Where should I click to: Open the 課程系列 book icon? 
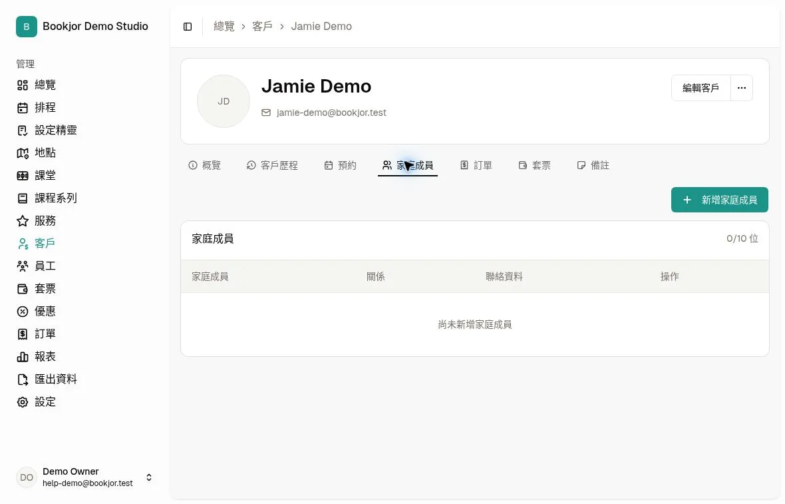pyautogui.click(x=23, y=198)
